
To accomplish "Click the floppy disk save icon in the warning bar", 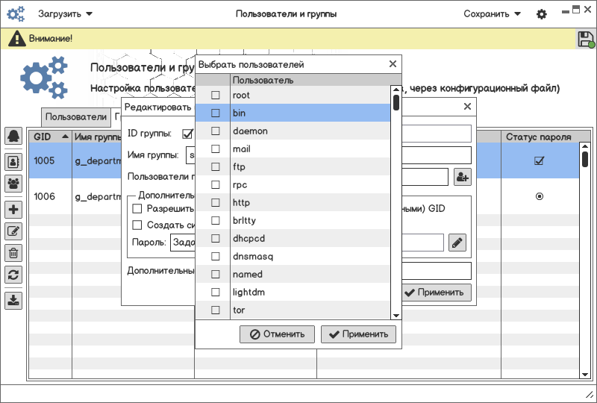I will pyautogui.click(x=586, y=40).
